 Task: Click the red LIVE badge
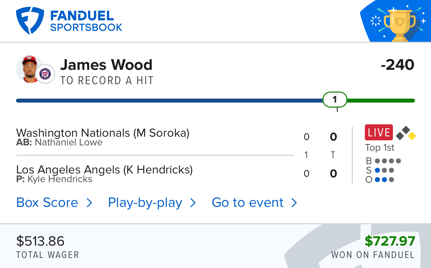[x=379, y=133]
